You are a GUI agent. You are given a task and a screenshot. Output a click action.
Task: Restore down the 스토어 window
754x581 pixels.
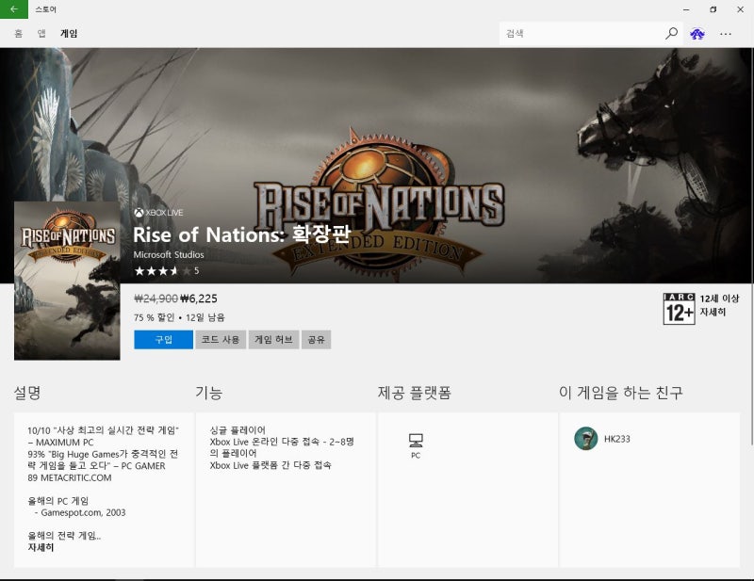tap(713, 9)
